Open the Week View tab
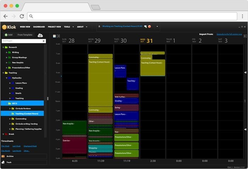This screenshot has height=169, width=248. tap(25, 27)
